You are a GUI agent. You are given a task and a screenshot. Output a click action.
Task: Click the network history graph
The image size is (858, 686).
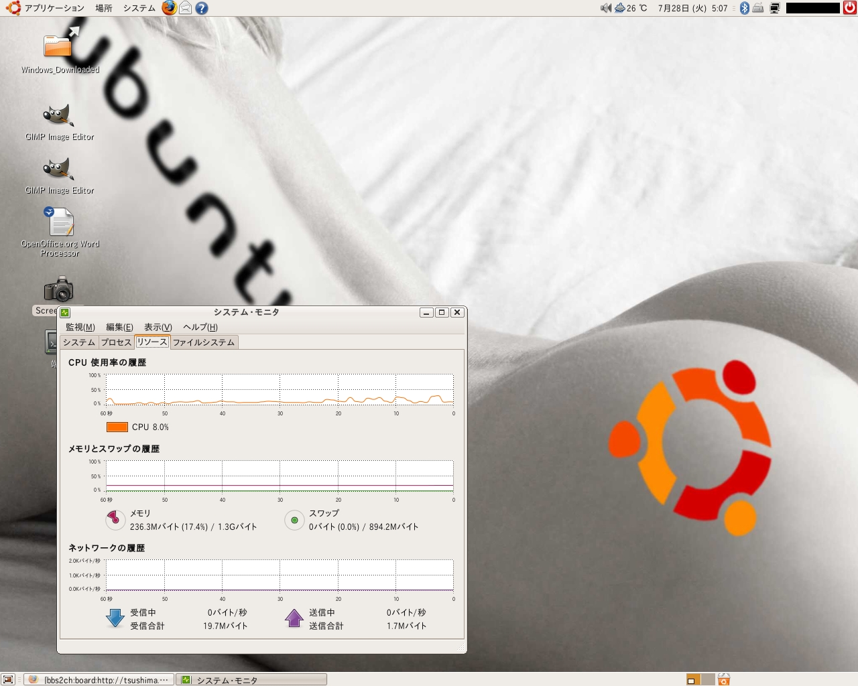click(280, 575)
